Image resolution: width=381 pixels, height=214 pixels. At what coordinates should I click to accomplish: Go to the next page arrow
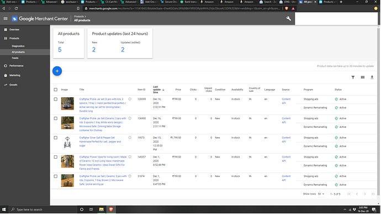365,194
